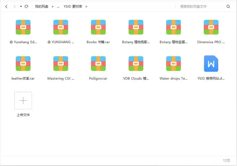The height and width of the screenshot is (166, 237).
Task: Click the back navigation arrow
Action: point(6,7)
